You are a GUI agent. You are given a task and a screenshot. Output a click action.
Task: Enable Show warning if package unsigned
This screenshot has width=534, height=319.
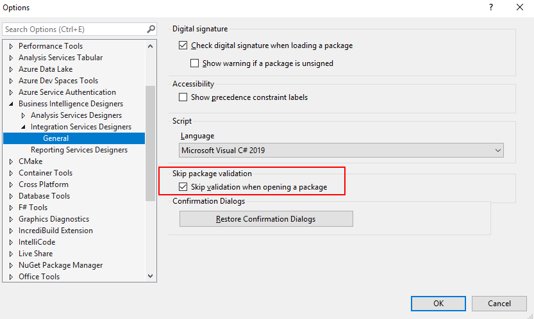pos(194,63)
